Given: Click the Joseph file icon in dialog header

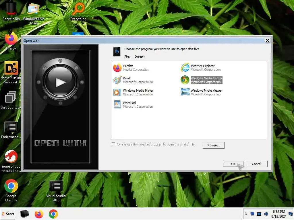Looking at the screenshot, I should pos(117,52).
